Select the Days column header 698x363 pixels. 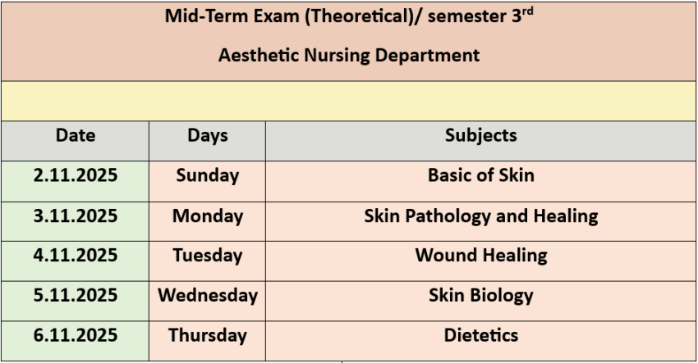[208, 135]
